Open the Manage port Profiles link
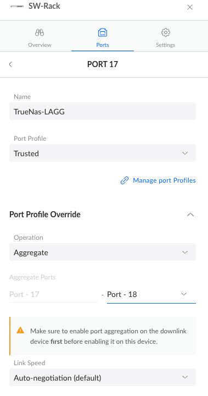208x396 pixels. (164, 180)
